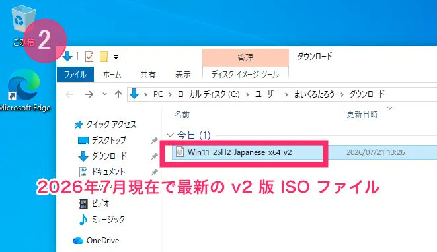Expand breadcrumb chevron after ユーザー
Screen dimensions: 437x252
(x=286, y=94)
